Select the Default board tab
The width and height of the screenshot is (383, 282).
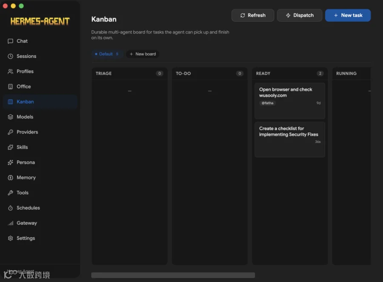point(107,54)
